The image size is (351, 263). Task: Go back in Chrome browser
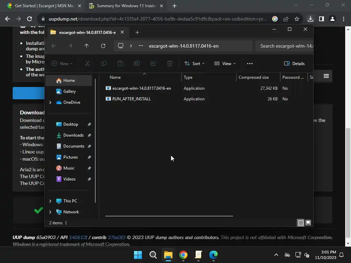[8, 19]
